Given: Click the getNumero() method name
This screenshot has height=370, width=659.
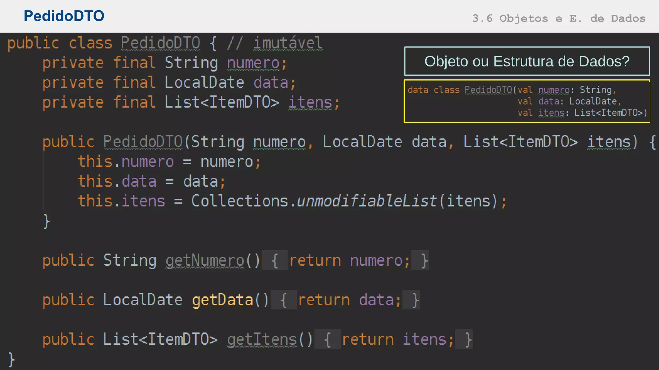Looking at the screenshot, I should click(205, 260).
